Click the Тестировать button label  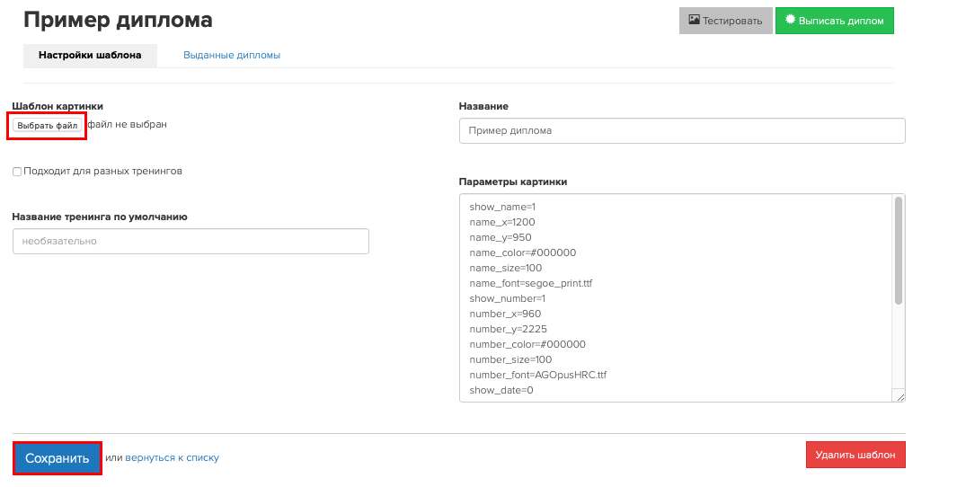[x=732, y=21]
